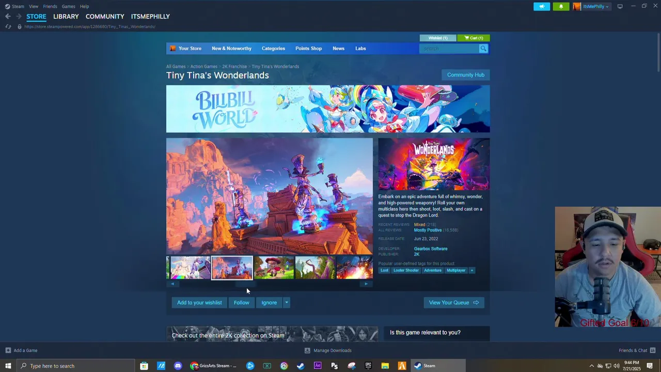Open the ITSMEPHILLY profile tab
This screenshot has width=661, height=372.
(150, 17)
